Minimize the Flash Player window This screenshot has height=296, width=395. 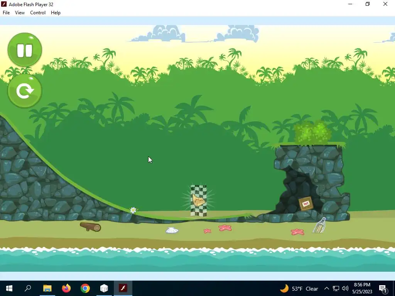[x=350, y=4]
